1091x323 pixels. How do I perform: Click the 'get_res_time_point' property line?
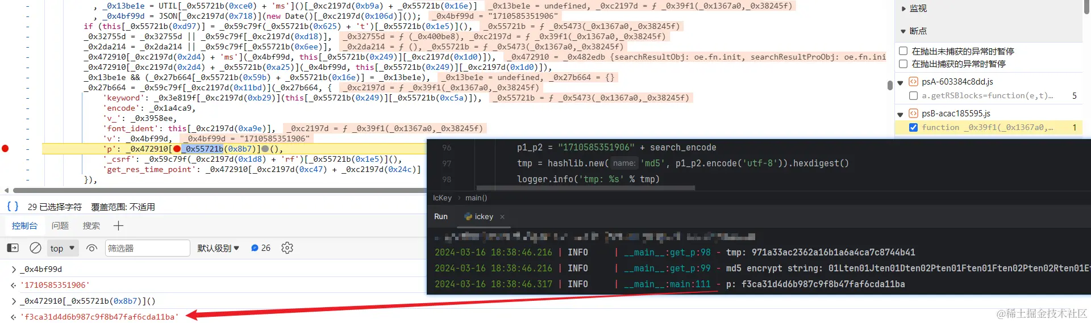(262, 169)
